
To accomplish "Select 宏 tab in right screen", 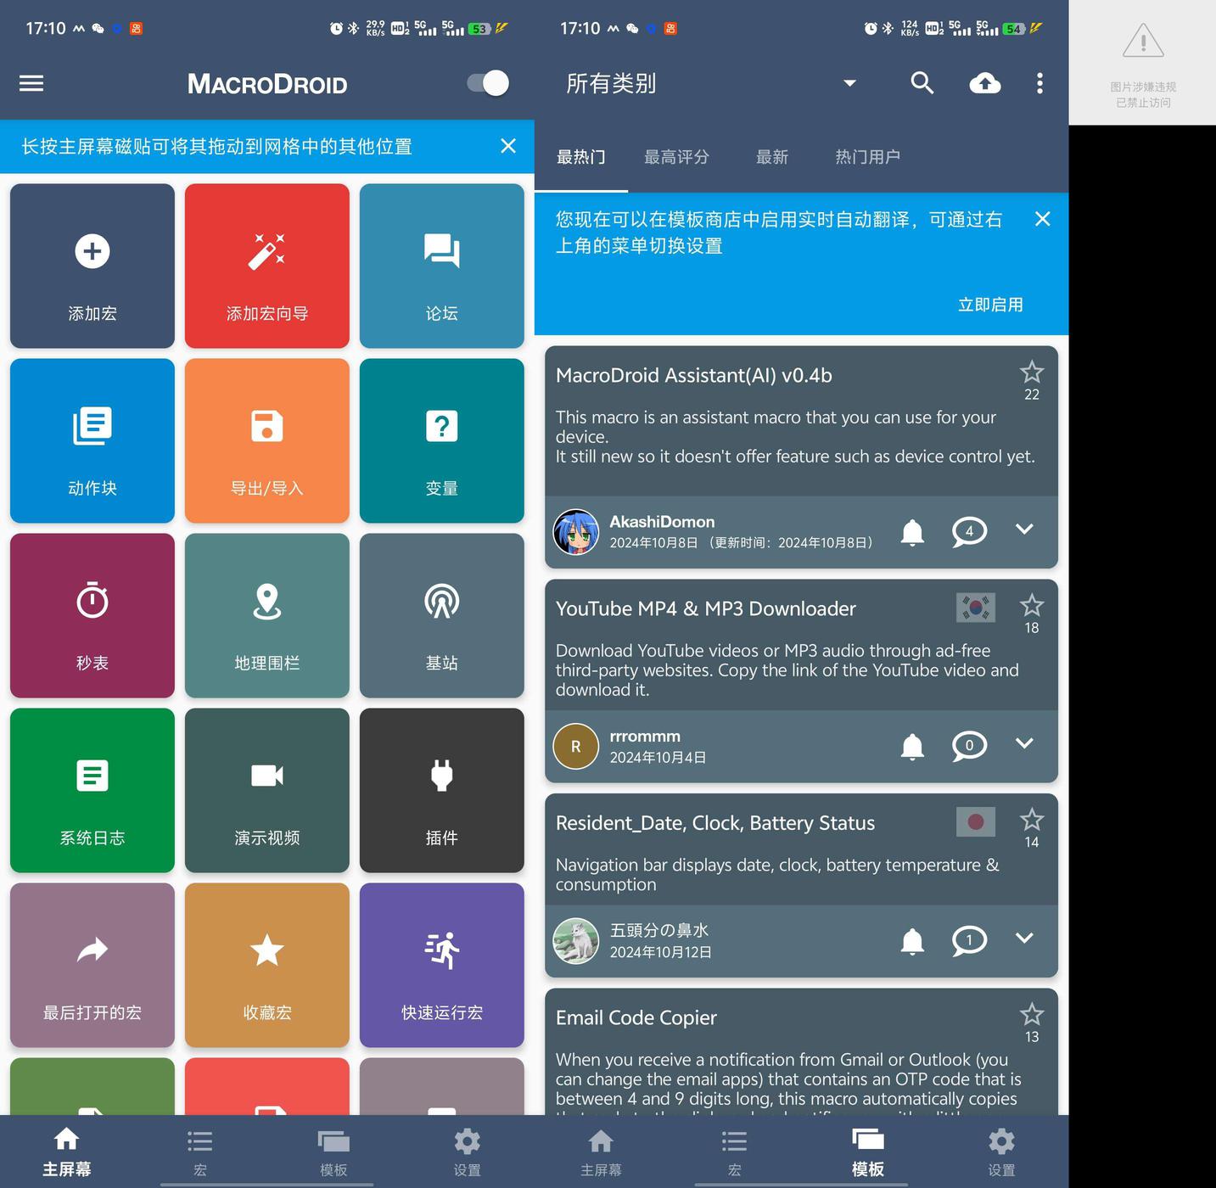I will point(734,1152).
